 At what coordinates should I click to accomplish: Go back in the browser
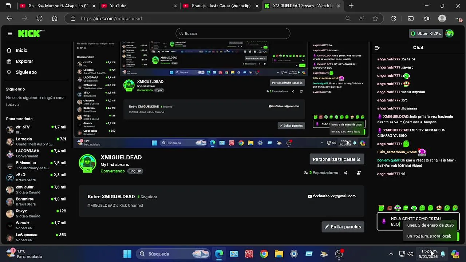9,19
